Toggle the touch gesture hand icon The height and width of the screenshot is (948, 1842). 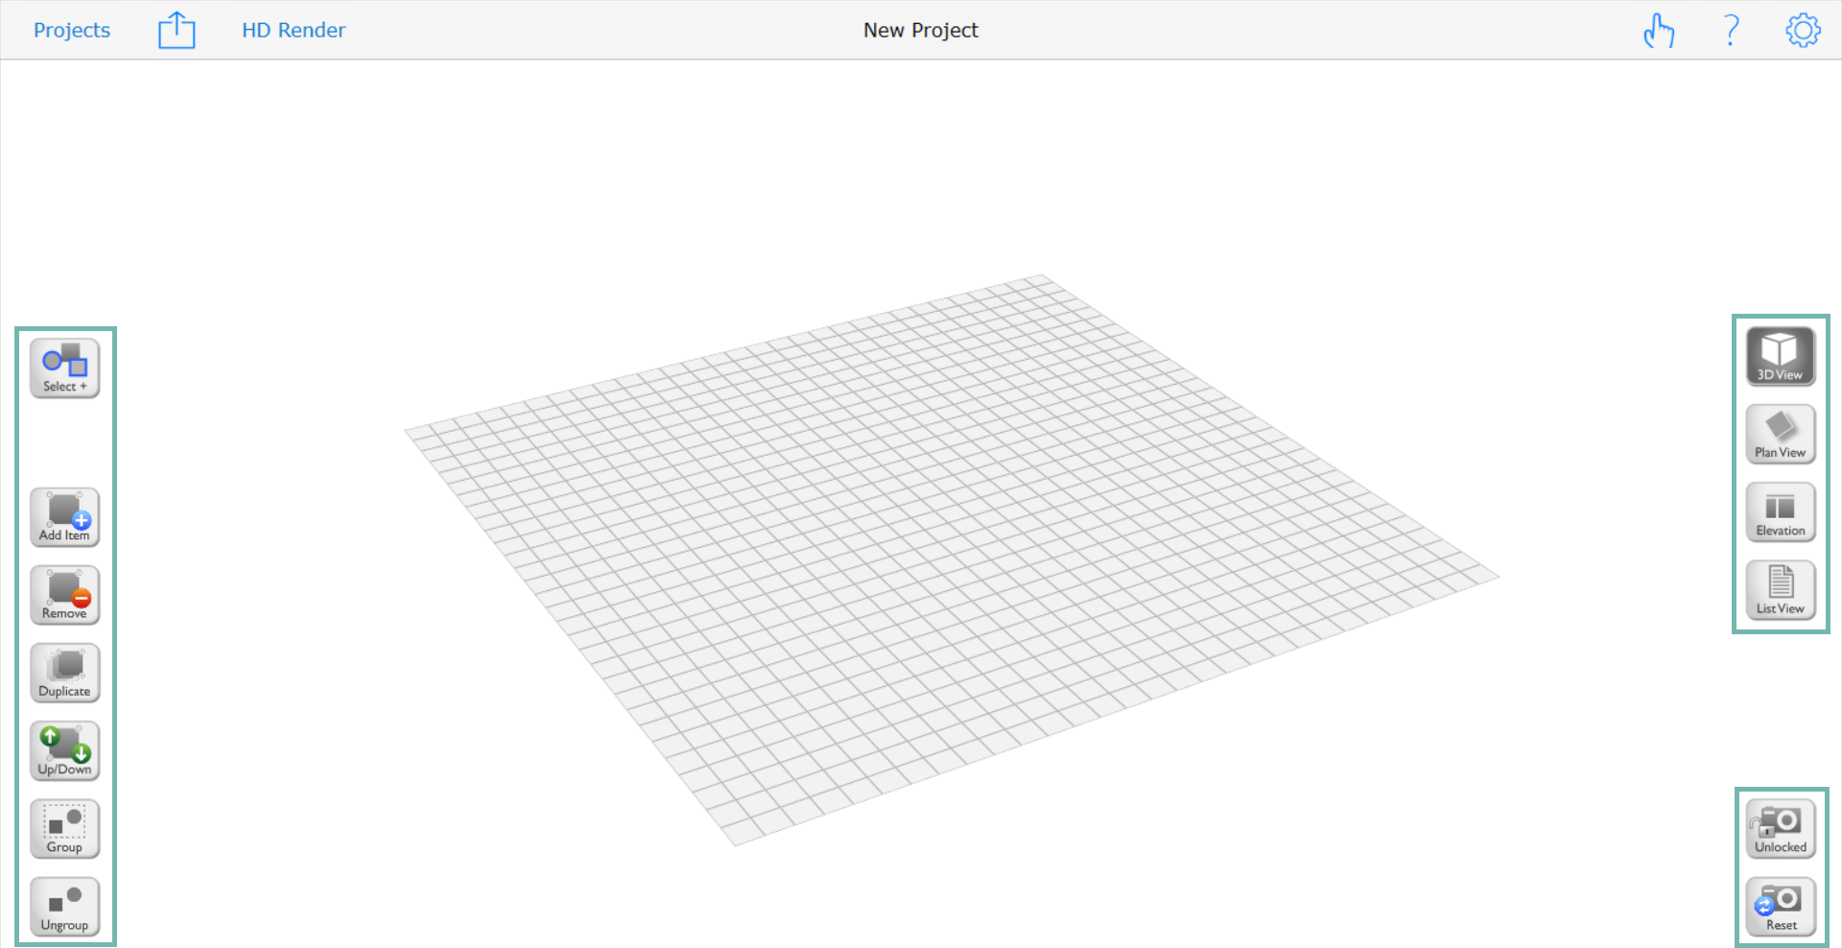tap(1659, 31)
